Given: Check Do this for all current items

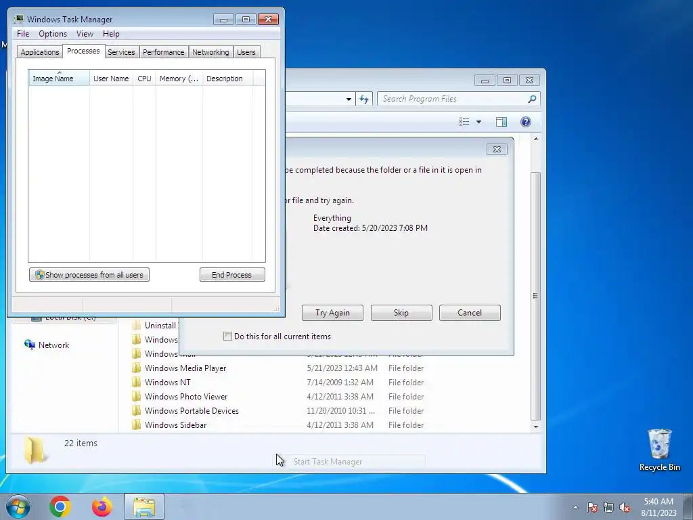Looking at the screenshot, I should point(227,336).
